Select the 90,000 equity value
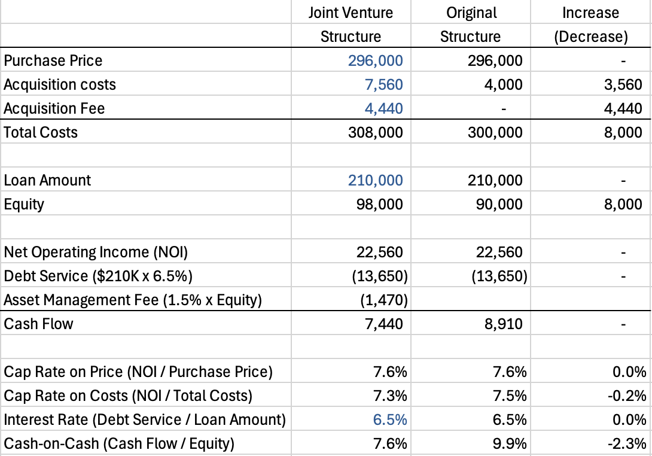This screenshot has width=652, height=456. click(x=499, y=204)
